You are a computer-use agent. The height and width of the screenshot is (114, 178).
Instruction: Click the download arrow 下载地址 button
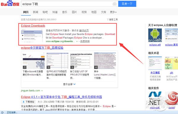pos(28,102)
